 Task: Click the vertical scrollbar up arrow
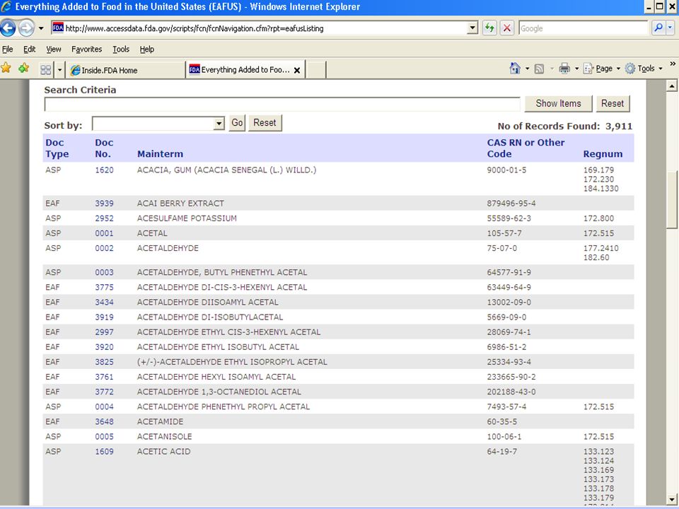coord(672,86)
